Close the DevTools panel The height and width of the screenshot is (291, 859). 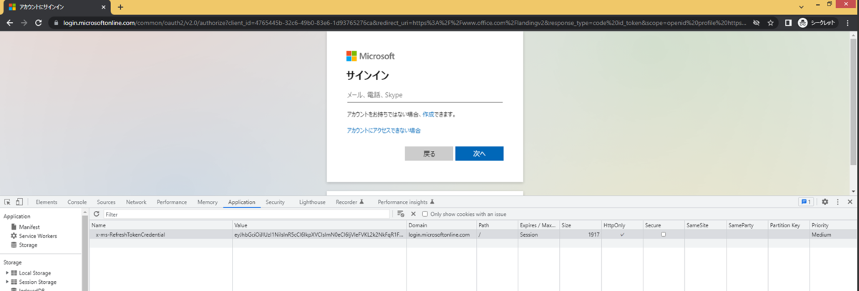(850, 202)
